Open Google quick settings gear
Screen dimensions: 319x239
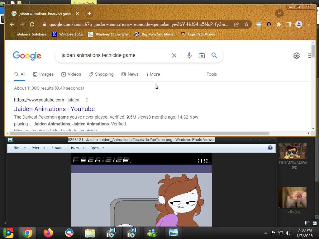(297, 55)
